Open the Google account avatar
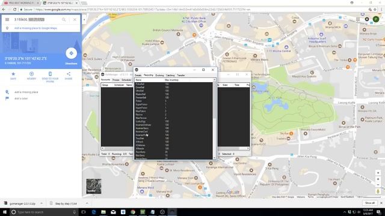 375,19
